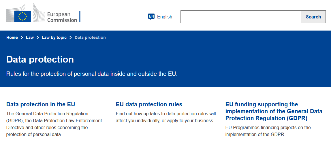Viewport: 331px width, 149px height.
Task: Click the GDPR description under Data protection in EU
Action: pyautogui.click(x=54, y=124)
